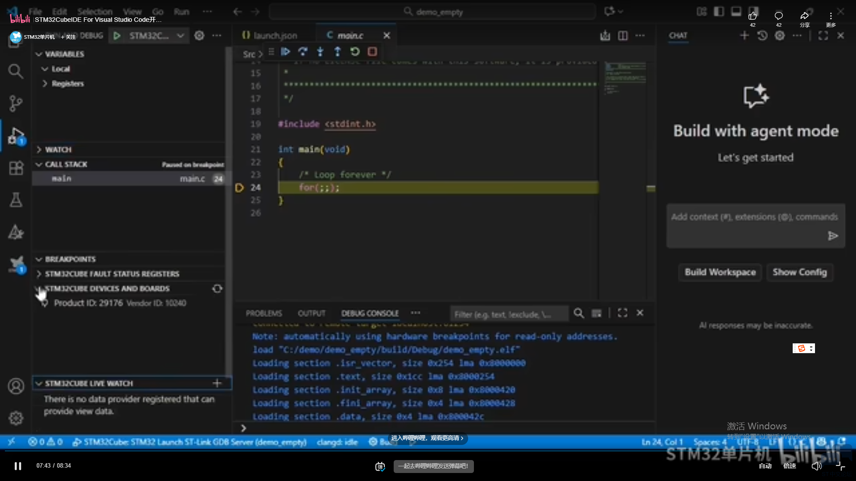Click the Build Workspace button

tap(720, 272)
